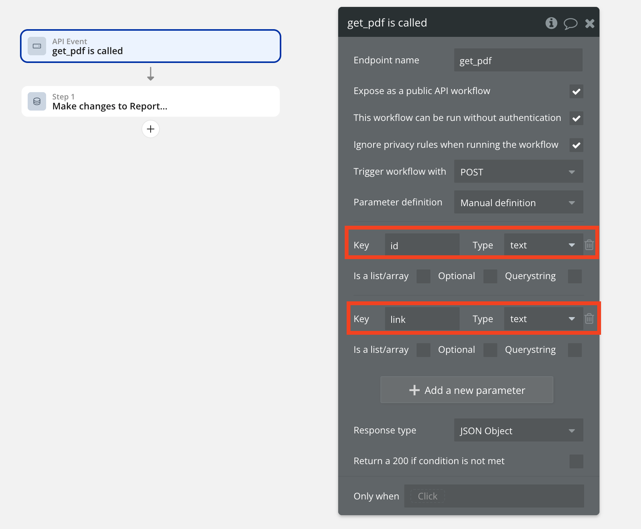The width and height of the screenshot is (641, 529).
Task: Edit the Endpoint name text field
Action: click(518, 60)
